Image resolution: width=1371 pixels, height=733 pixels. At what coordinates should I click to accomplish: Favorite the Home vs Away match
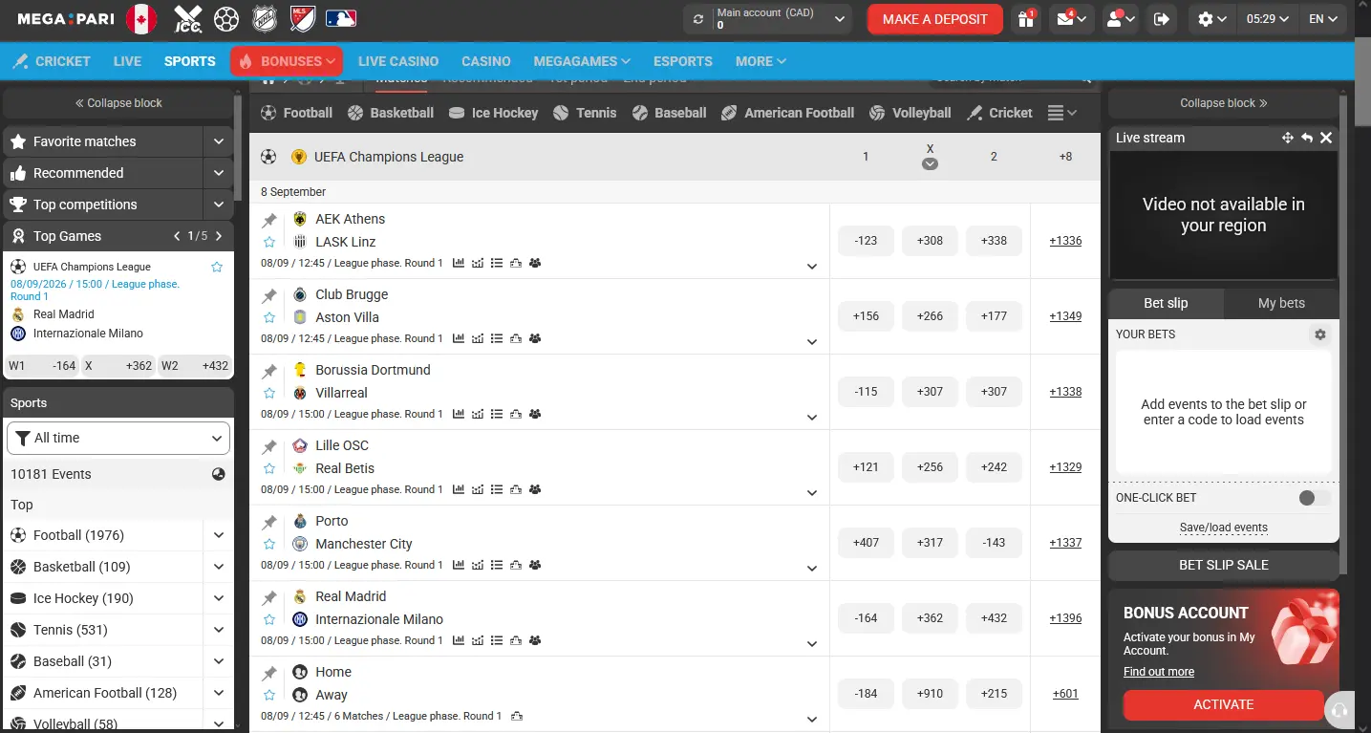(269, 695)
